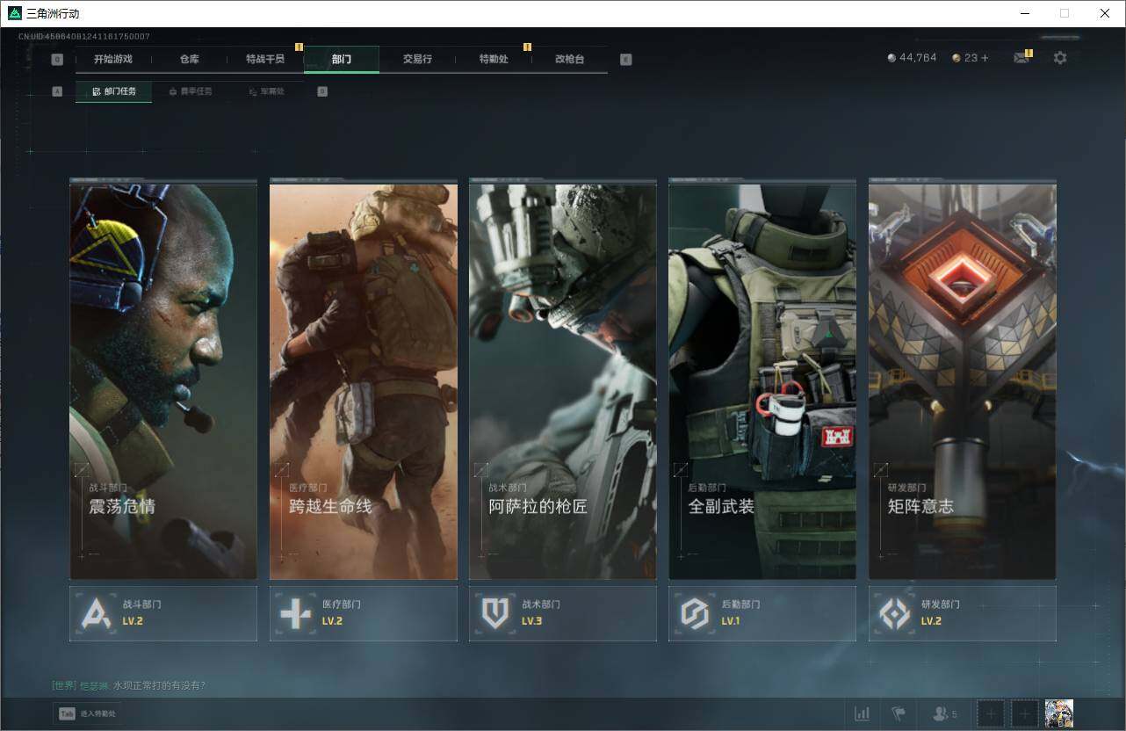Image resolution: width=1126 pixels, height=731 pixels.
Task: Click the 医疗部门 cross emblem icon
Action: 296,613
